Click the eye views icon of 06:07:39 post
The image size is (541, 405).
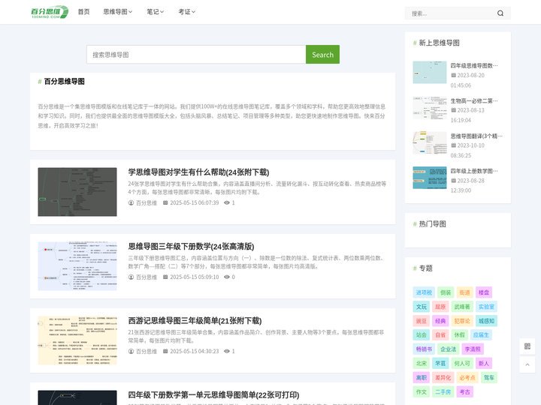click(x=227, y=202)
